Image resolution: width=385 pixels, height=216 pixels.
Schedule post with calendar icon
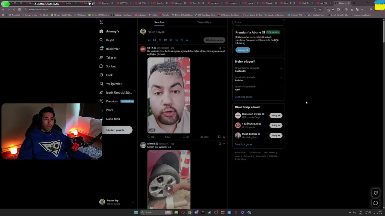(x=176, y=40)
